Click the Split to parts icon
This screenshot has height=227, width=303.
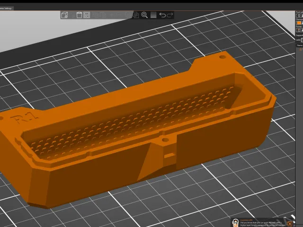(x=136, y=15)
